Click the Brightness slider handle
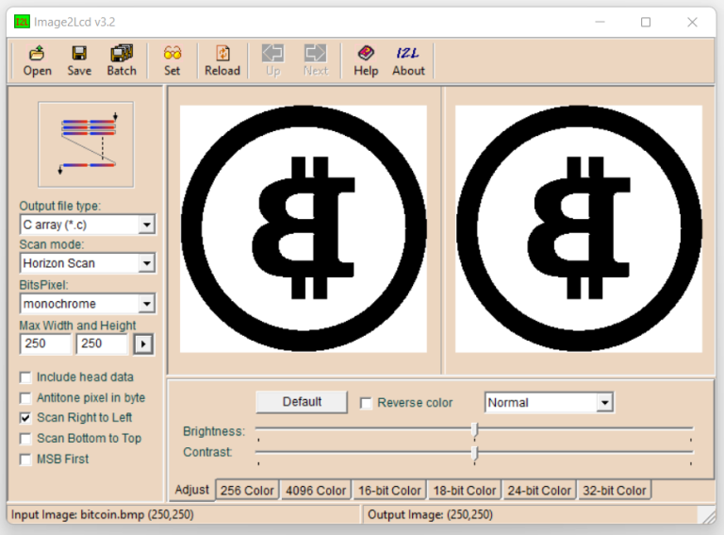Image resolution: width=724 pixels, height=535 pixels. 474,430
